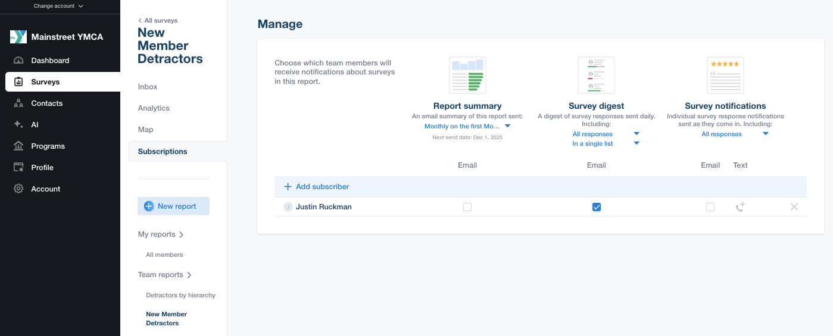Image resolution: width=833 pixels, height=336 pixels.
Task: Open the Report summary frequency dropdown
Action: (467, 126)
